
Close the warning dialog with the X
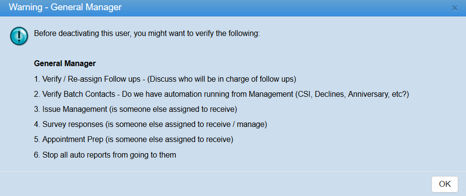tap(455, 8)
